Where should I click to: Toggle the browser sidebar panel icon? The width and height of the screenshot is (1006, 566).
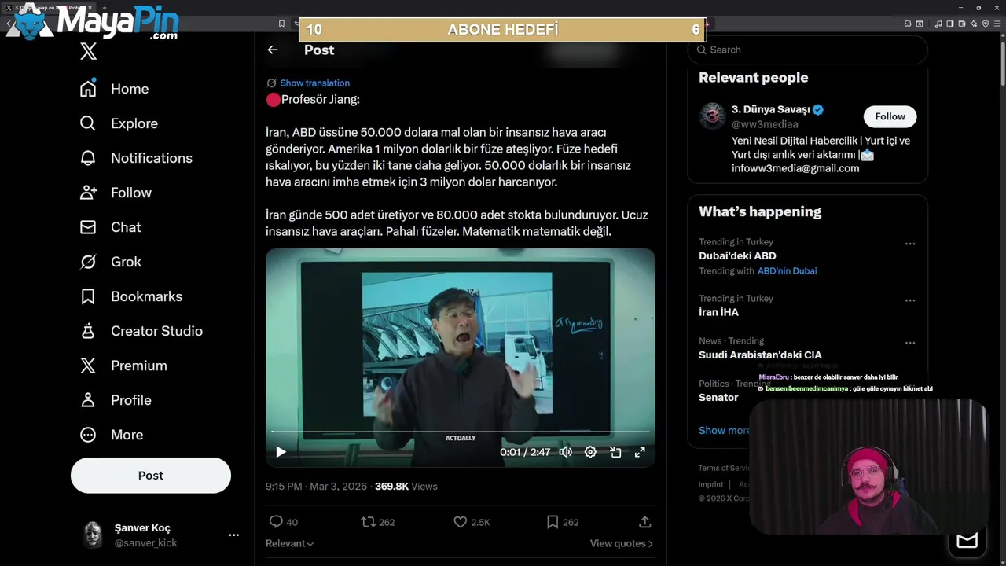pyautogui.click(x=950, y=24)
